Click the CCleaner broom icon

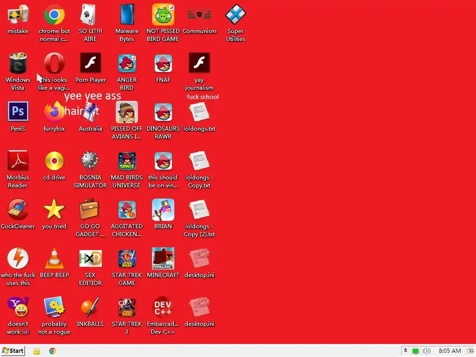pos(18,210)
